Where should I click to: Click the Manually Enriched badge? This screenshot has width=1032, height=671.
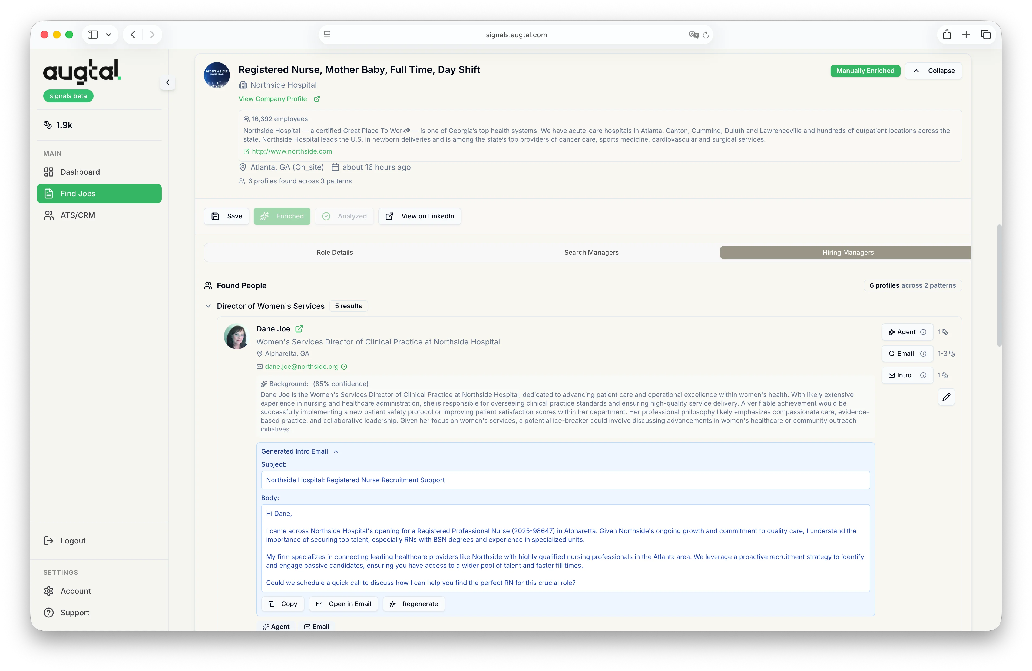[865, 71]
